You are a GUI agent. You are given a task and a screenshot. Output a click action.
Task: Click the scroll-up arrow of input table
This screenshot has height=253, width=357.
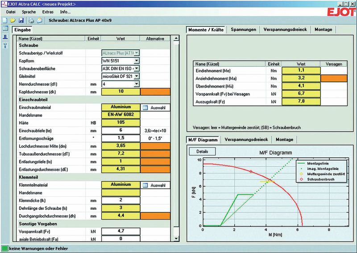tap(176, 38)
